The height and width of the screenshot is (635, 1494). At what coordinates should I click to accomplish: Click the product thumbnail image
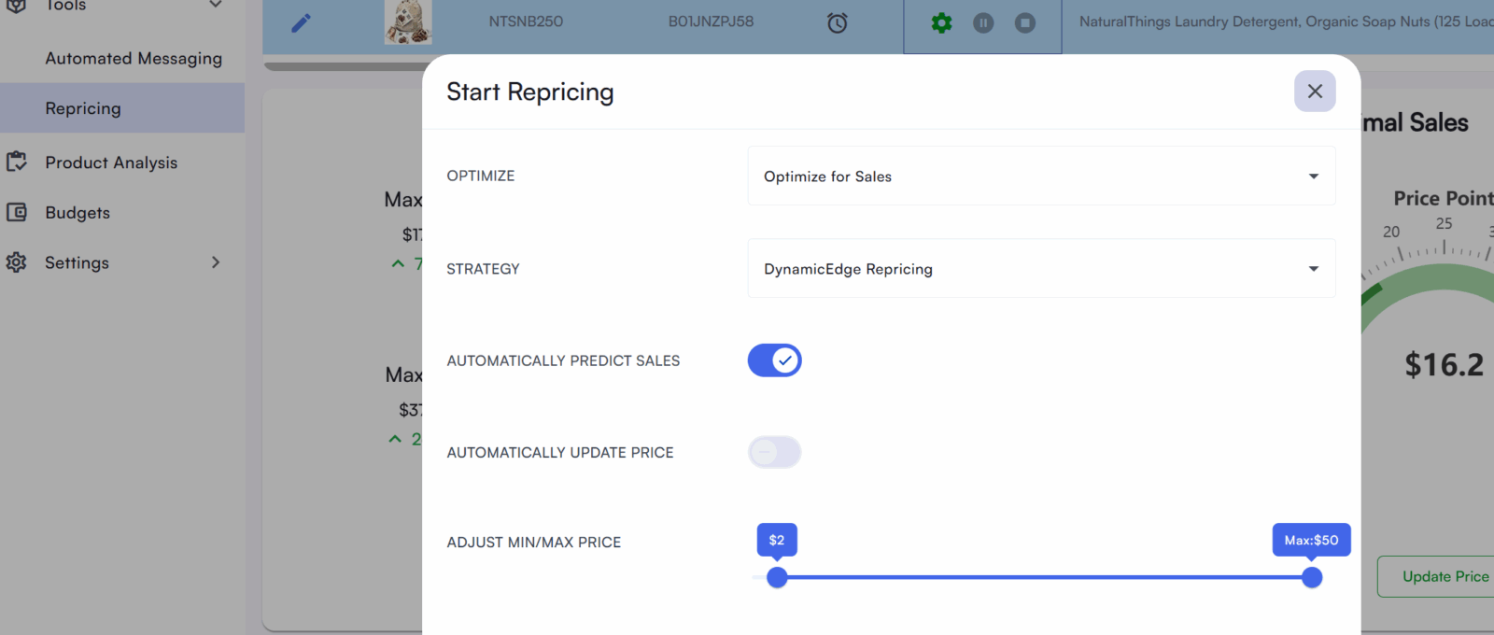(408, 22)
